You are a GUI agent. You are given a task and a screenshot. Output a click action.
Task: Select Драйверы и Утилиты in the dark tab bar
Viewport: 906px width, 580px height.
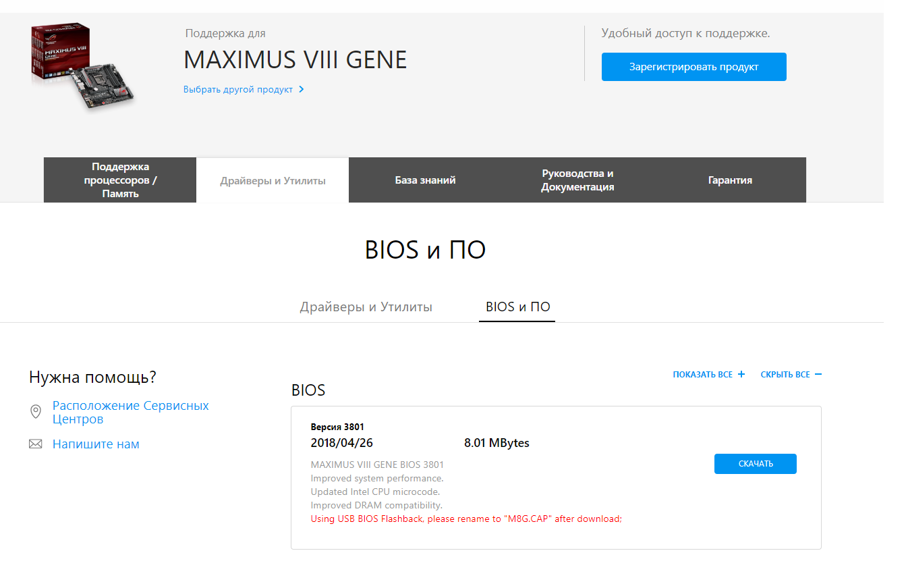click(x=273, y=180)
